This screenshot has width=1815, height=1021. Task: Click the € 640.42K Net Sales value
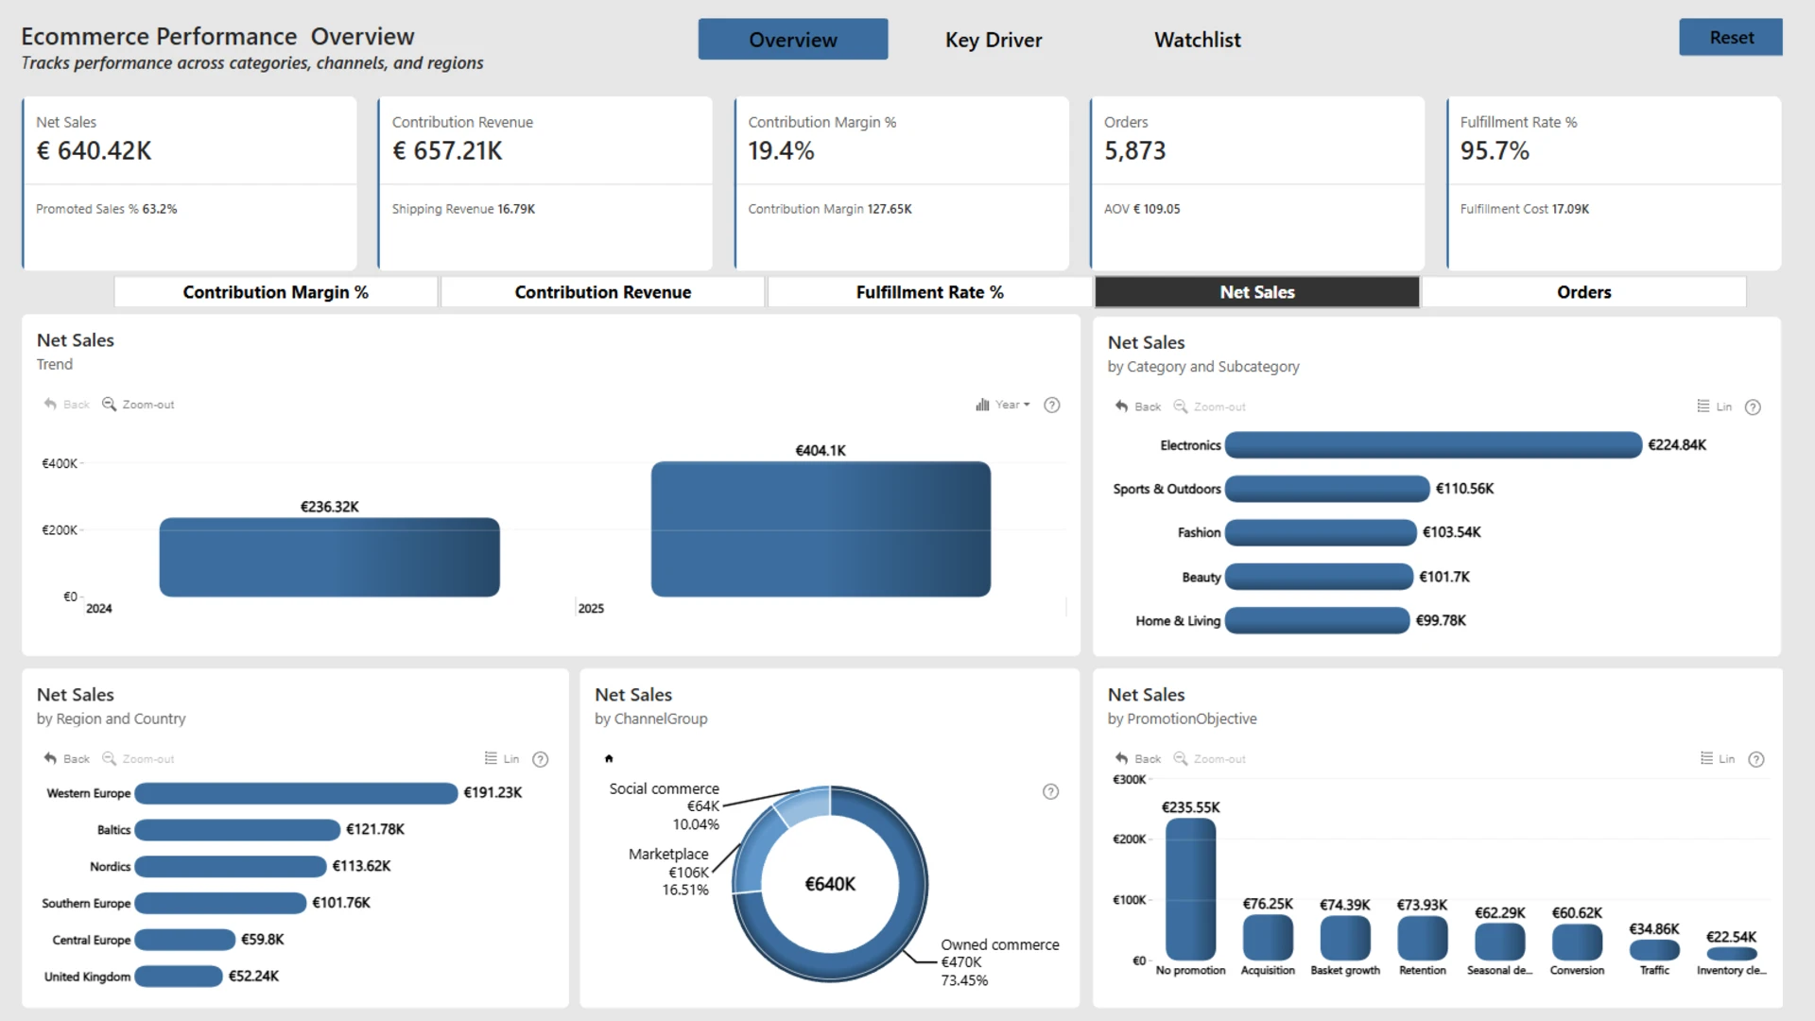tap(94, 151)
